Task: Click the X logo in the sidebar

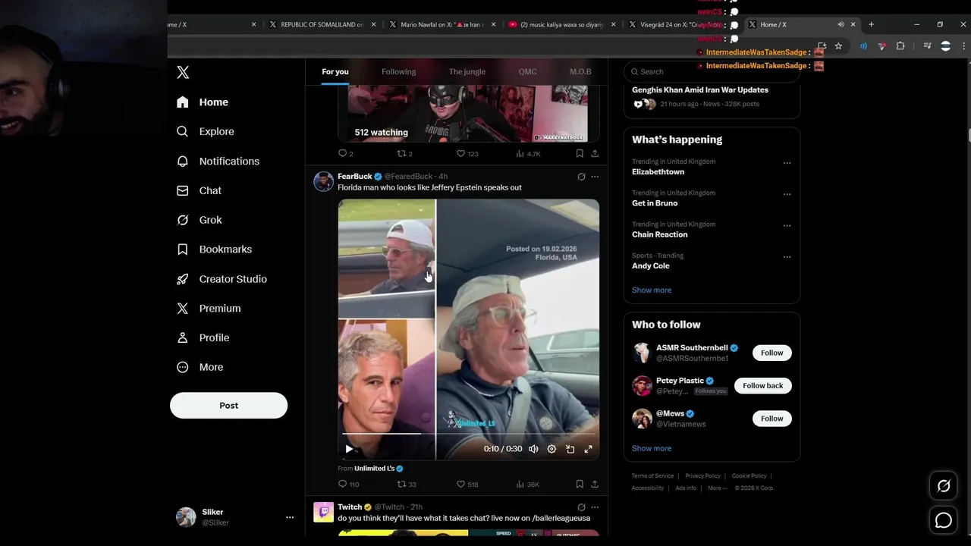Action: 183,72
